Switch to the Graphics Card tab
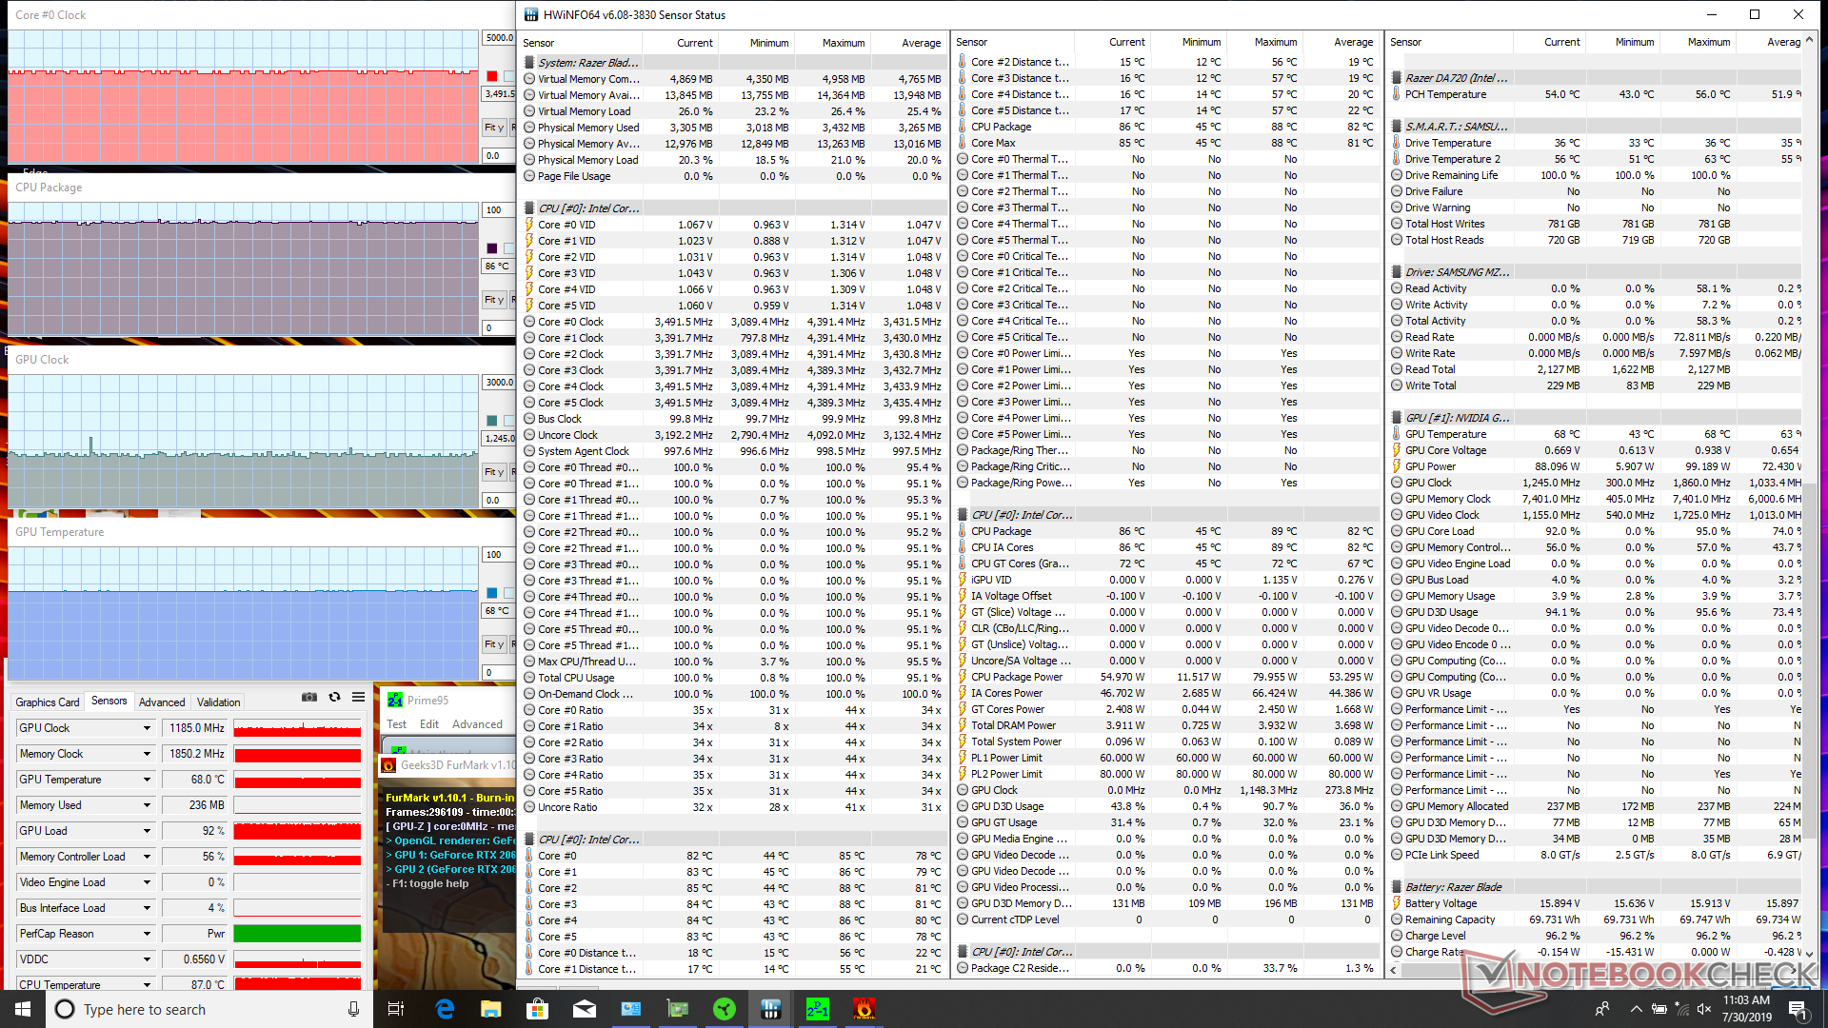1828x1028 pixels. coord(48,702)
